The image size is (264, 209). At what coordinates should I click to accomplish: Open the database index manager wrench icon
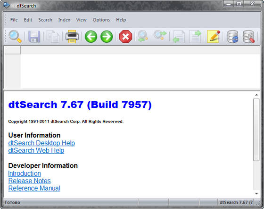(249, 37)
